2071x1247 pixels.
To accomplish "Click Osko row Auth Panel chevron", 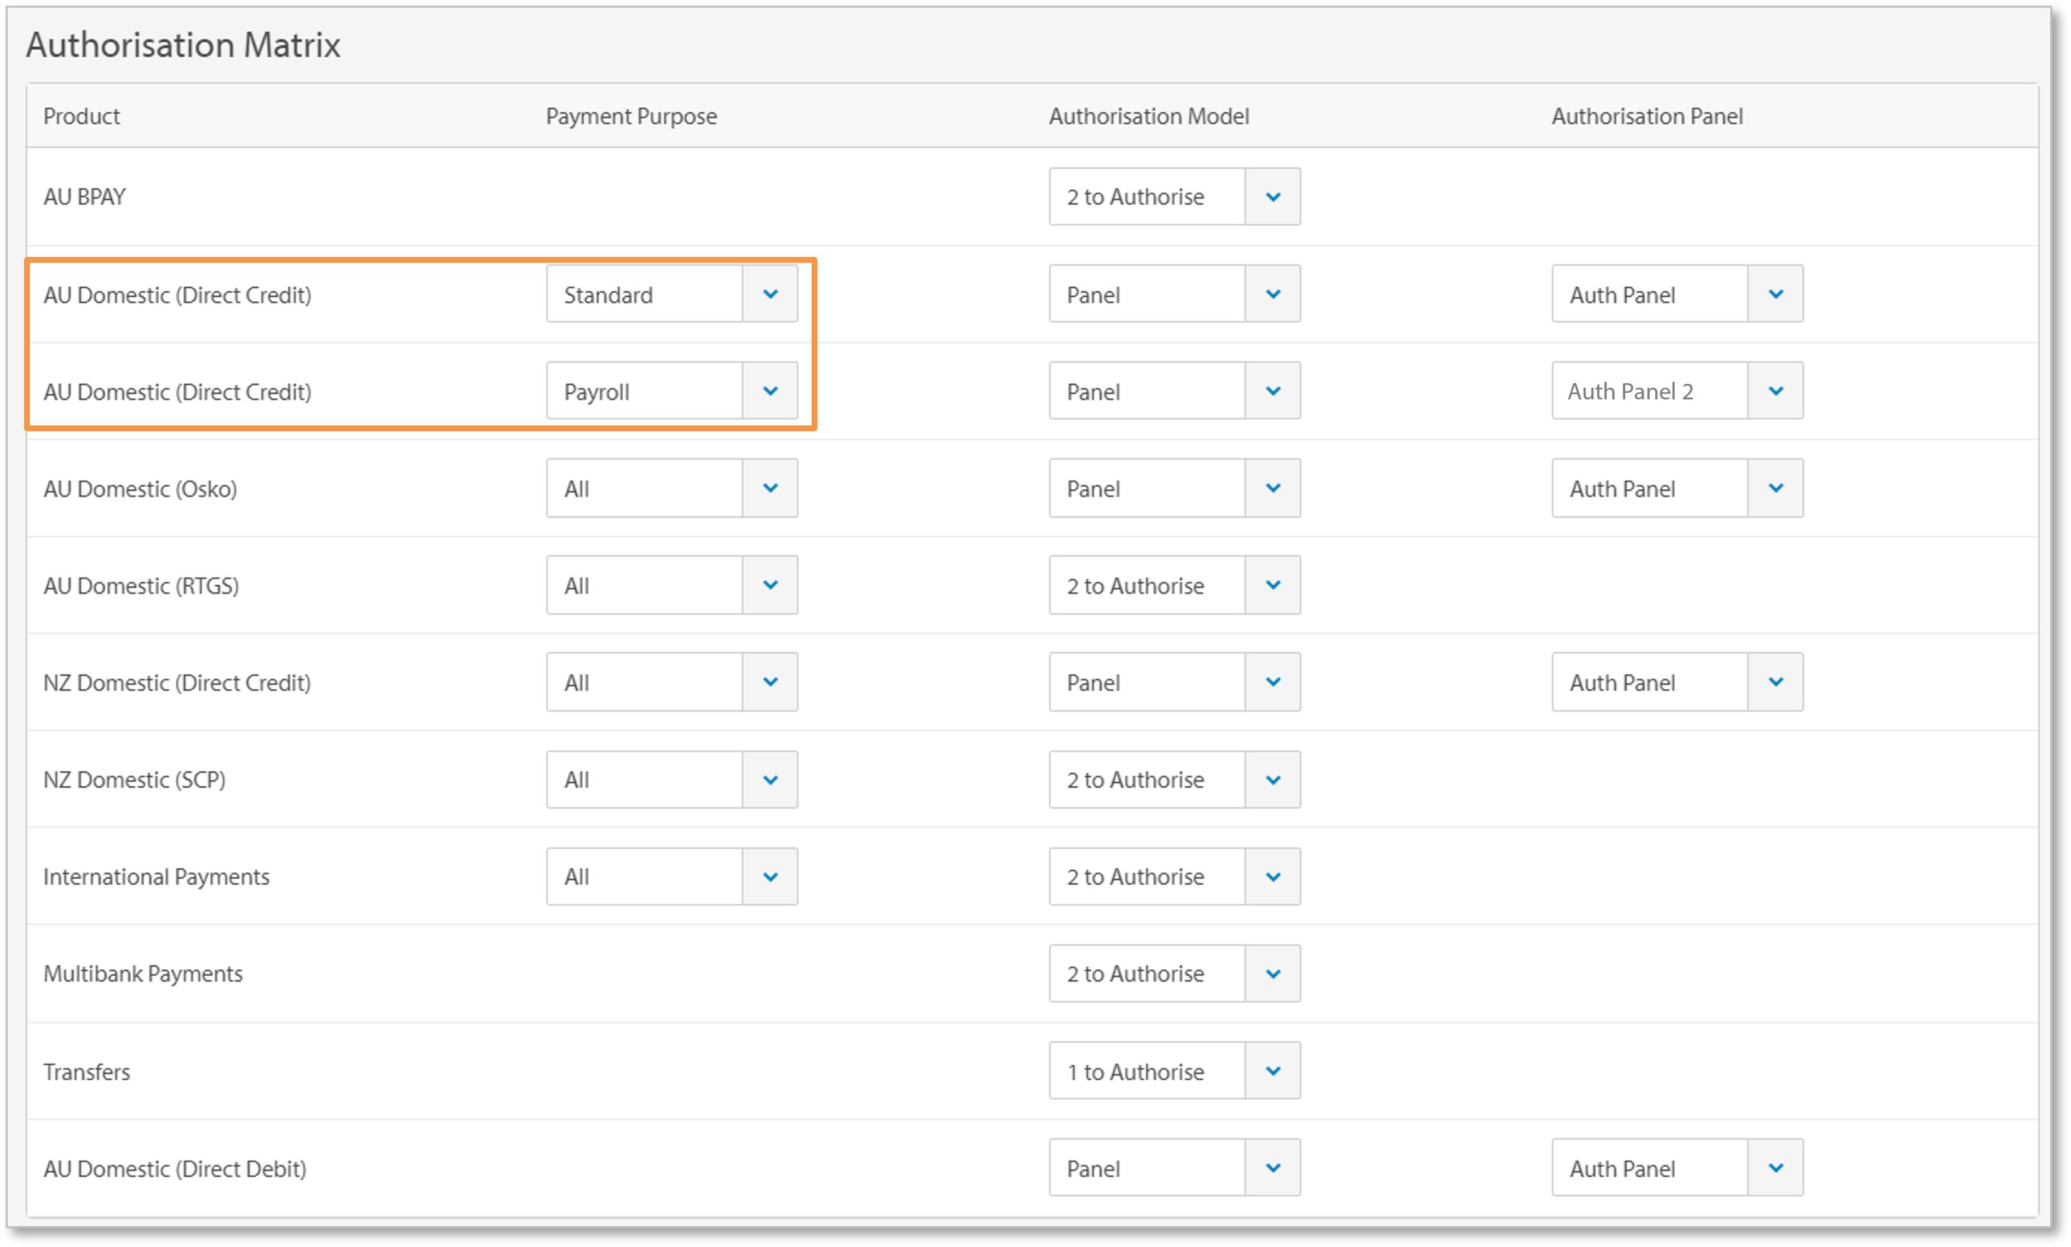I will (1775, 489).
